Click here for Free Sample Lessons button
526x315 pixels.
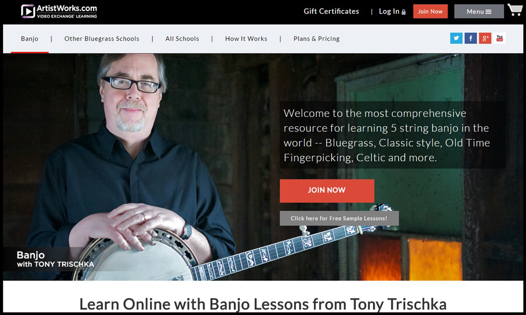click(x=339, y=219)
